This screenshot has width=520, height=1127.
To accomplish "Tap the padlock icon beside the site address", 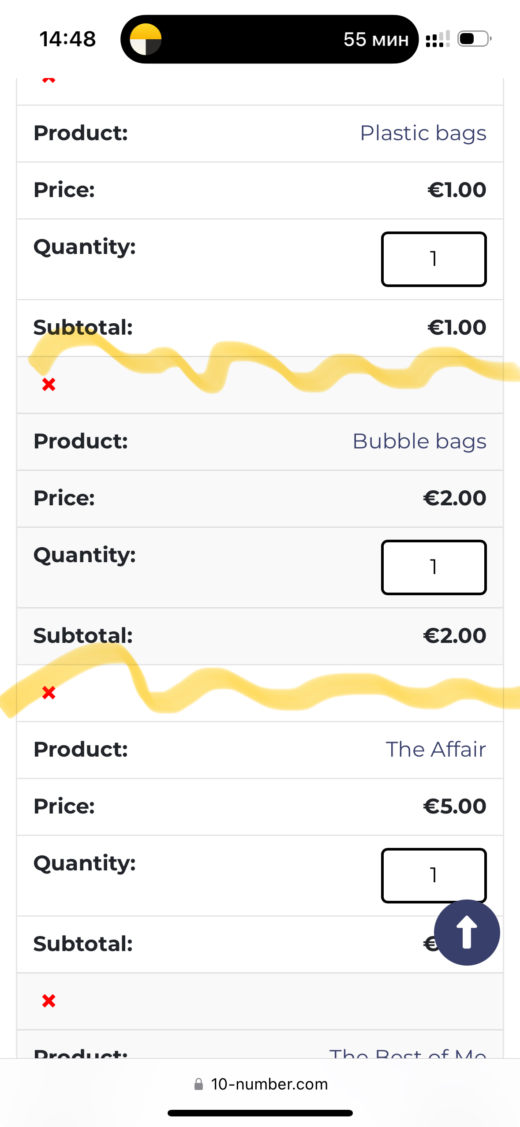I will pos(199,1084).
